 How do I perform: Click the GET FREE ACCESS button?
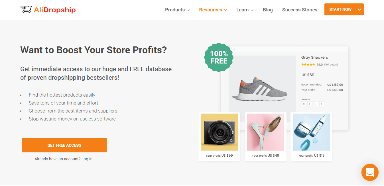[64, 145]
